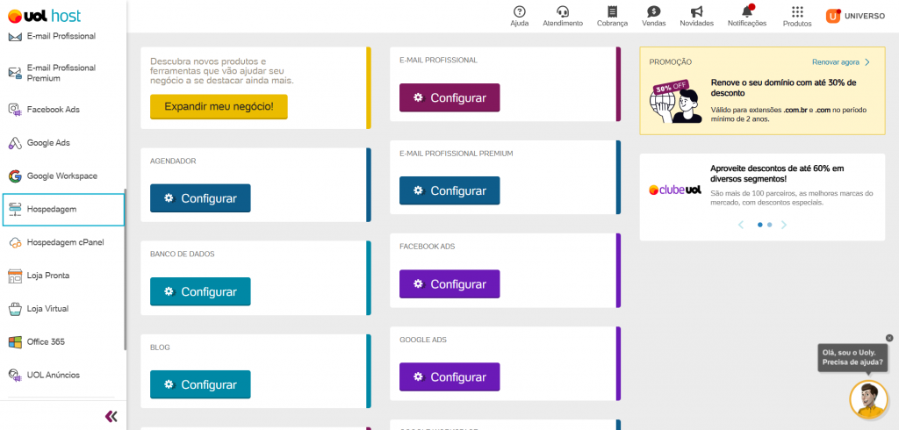The image size is (899, 430).
Task: Configure E-mail Profissional Premium card
Action: click(449, 190)
